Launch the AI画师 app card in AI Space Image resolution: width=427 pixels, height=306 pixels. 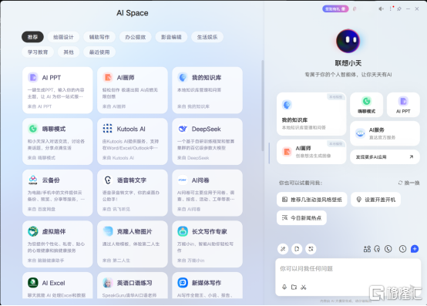133,90
